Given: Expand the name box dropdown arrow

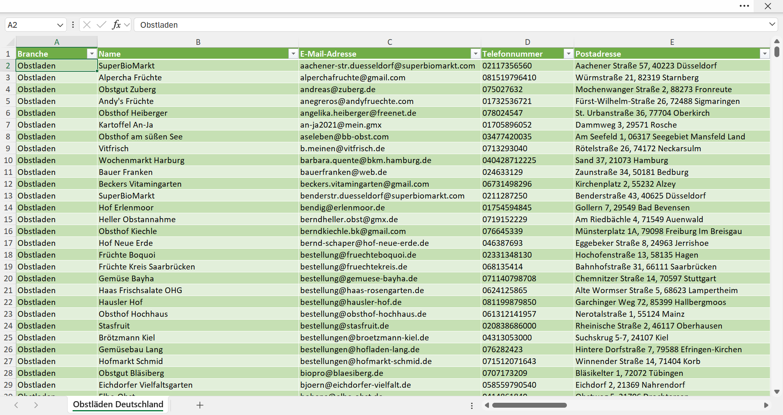Looking at the screenshot, I should [60, 25].
